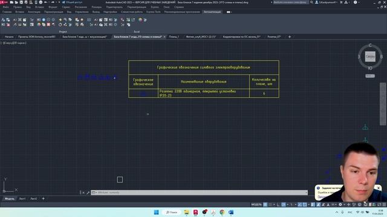Click the lightning bolt icon in Project panel
This screenshot has width=387, height=217.
(x=60, y=20)
